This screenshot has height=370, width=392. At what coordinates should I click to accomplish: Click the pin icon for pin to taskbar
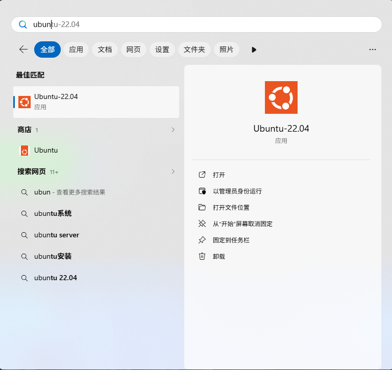202,240
